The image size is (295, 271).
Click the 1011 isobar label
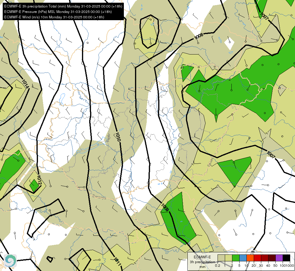pyautogui.click(x=118, y=262)
